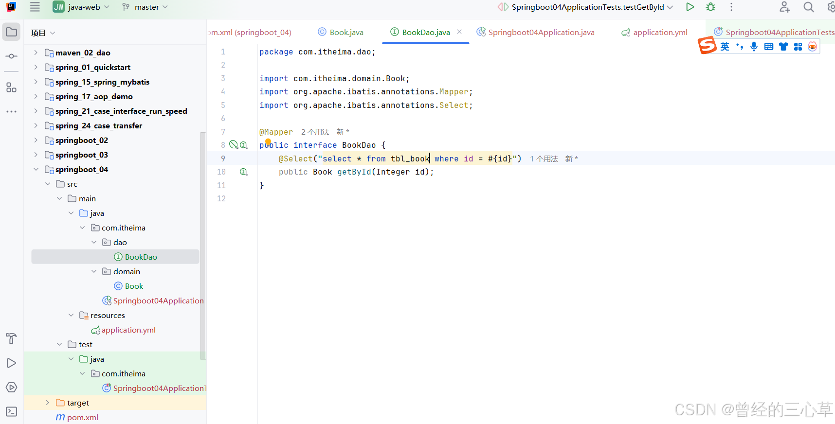Open the Services tool window
Screen dimensions: 835x424
[x=11, y=387]
